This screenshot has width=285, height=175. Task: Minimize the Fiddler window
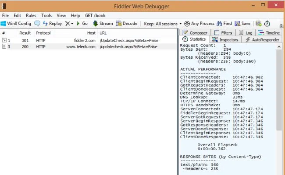tap(253, 5)
